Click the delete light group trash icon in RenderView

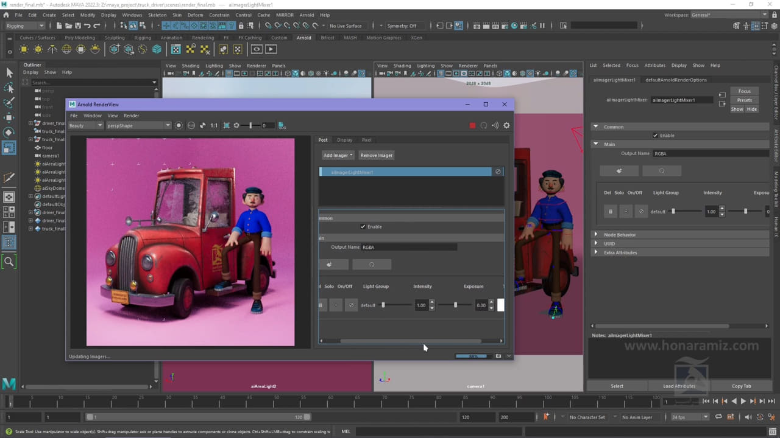coord(321,305)
